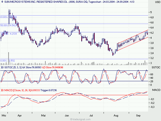Click the tall volume bar at end of March
This screenshot has height=121, width=161.
pos(9,59)
